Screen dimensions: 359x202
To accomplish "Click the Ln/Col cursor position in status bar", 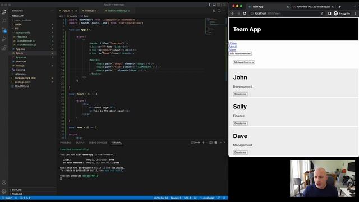I will coord(160,198).
